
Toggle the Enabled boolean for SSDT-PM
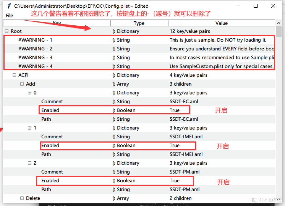[x=175, y=181]
